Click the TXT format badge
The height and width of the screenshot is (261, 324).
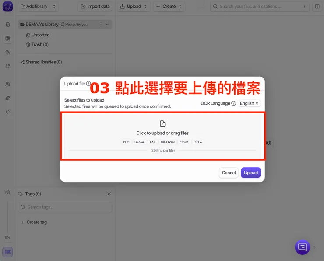[x=152, y=142]
